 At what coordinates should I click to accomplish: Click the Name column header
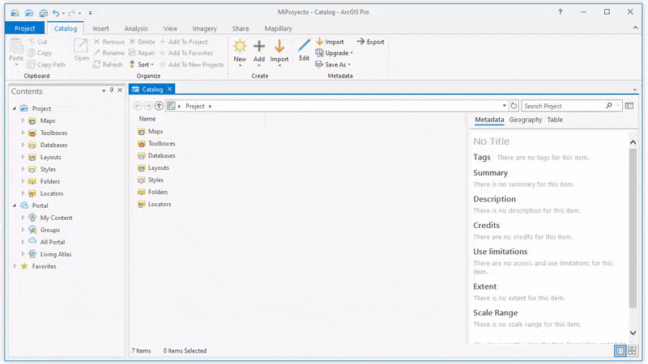point(147,119)
